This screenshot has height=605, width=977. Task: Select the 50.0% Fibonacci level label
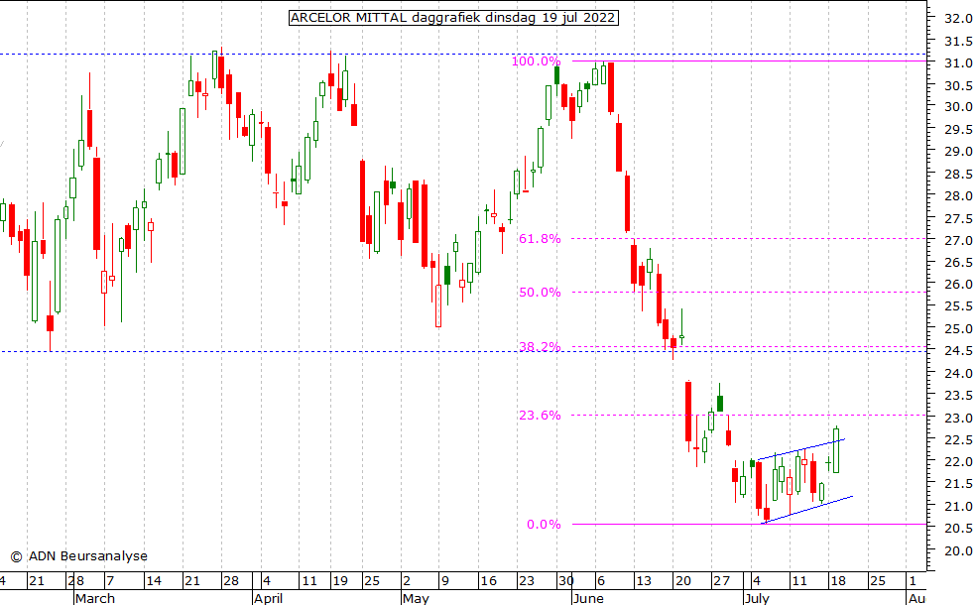540,293
